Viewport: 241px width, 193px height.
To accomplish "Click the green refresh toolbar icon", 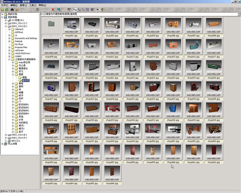I will coord(7,10).
